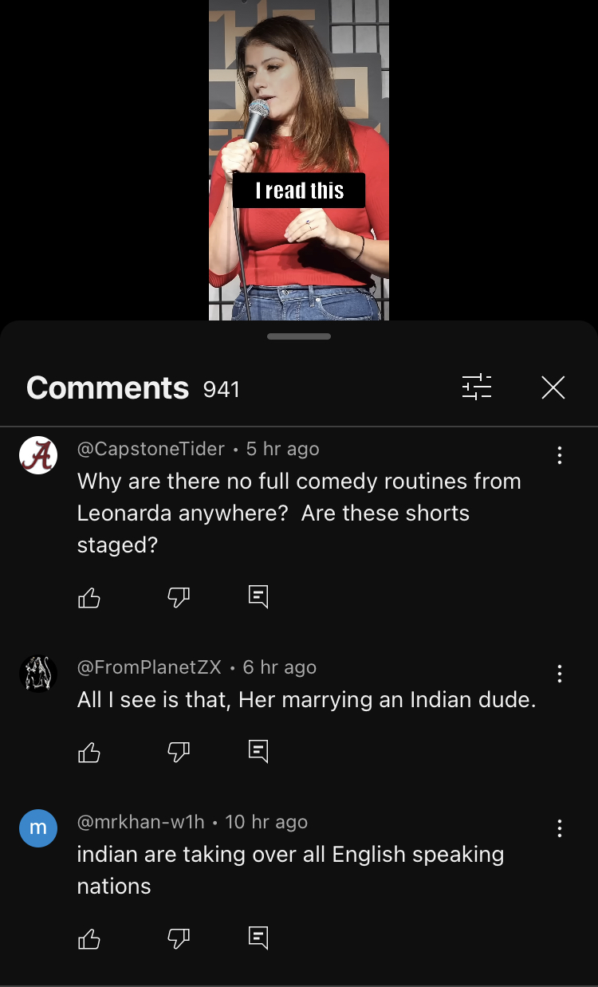Screen dimensions: 598x987
Task: Tap the comments sheet grab handle
Action: 299,336
